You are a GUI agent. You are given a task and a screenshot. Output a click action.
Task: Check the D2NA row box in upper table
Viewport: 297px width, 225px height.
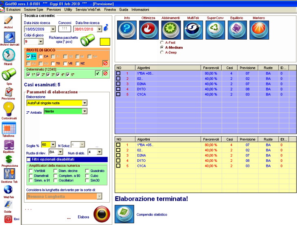click(118, 84)
